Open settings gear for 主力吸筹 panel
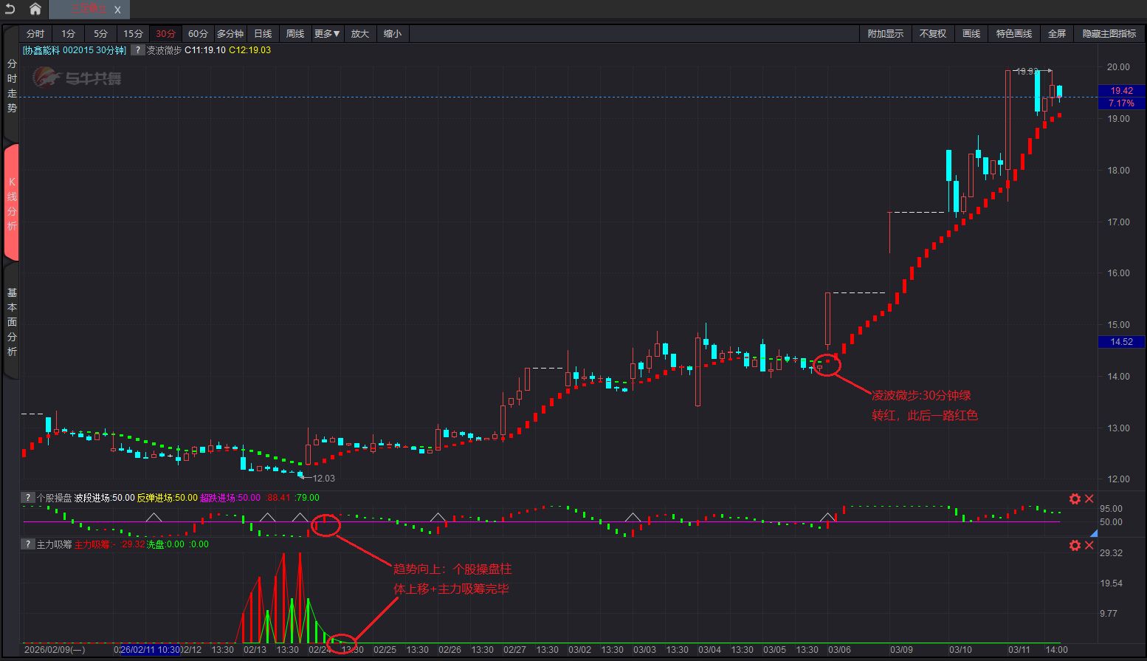Screen dimensions: 1147x661 tap(1075, 545)
